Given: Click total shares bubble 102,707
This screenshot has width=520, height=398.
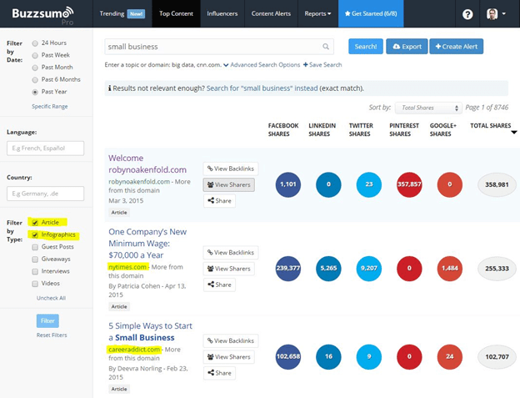Looking at the screenshot, I should (x=497, y=357).
